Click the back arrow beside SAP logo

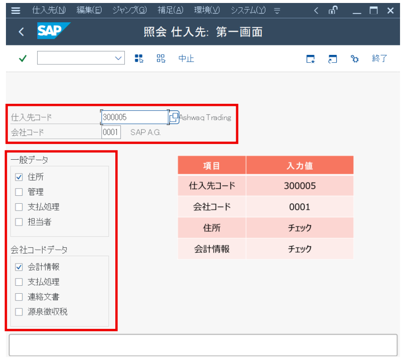pyautogui.click(x=21, y=32)
